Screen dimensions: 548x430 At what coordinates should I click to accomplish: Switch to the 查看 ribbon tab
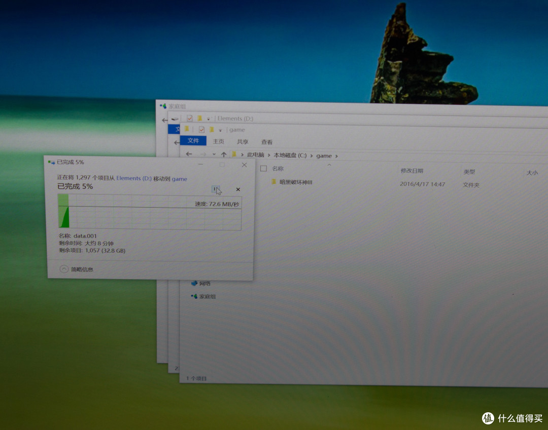267,142
